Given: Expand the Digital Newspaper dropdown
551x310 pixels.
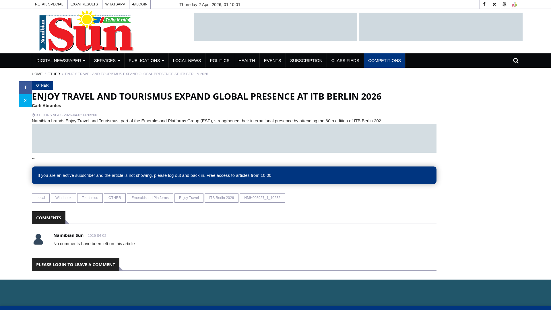Looking at the screenshot, I should 61,61.
